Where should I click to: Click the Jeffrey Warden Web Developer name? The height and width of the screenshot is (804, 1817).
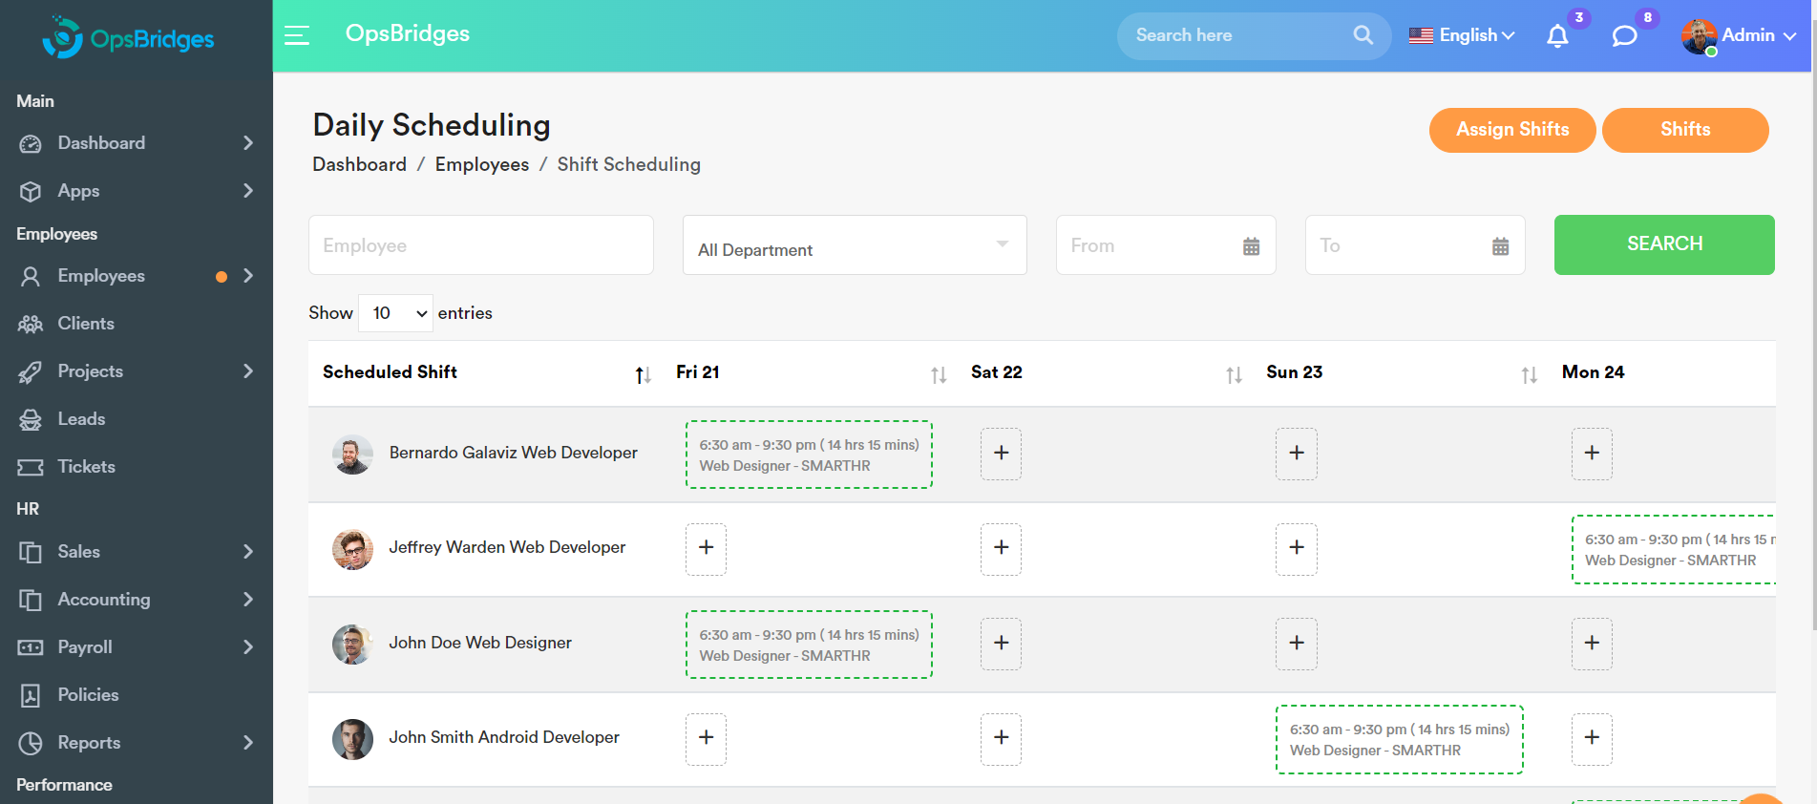(507, 547)
